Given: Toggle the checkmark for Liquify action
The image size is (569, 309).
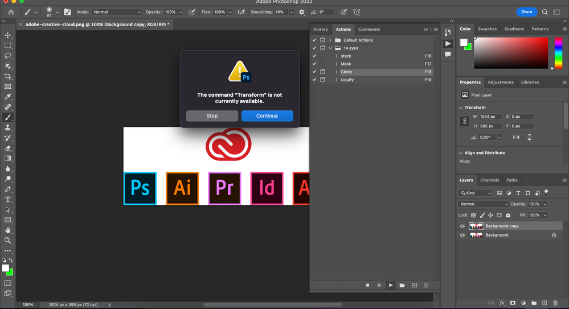Looking at the screenshot, I should coord(314,80).
